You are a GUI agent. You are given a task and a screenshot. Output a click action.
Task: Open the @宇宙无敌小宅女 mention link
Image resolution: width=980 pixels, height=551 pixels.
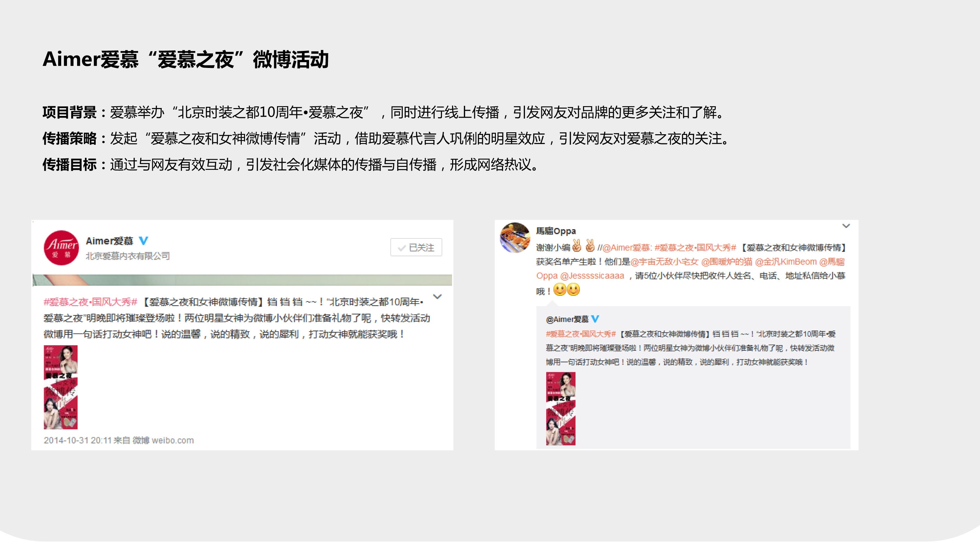[664, 262]
